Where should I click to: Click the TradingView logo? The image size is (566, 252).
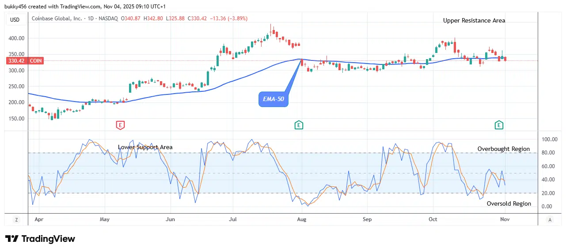[x=40, y=239]
